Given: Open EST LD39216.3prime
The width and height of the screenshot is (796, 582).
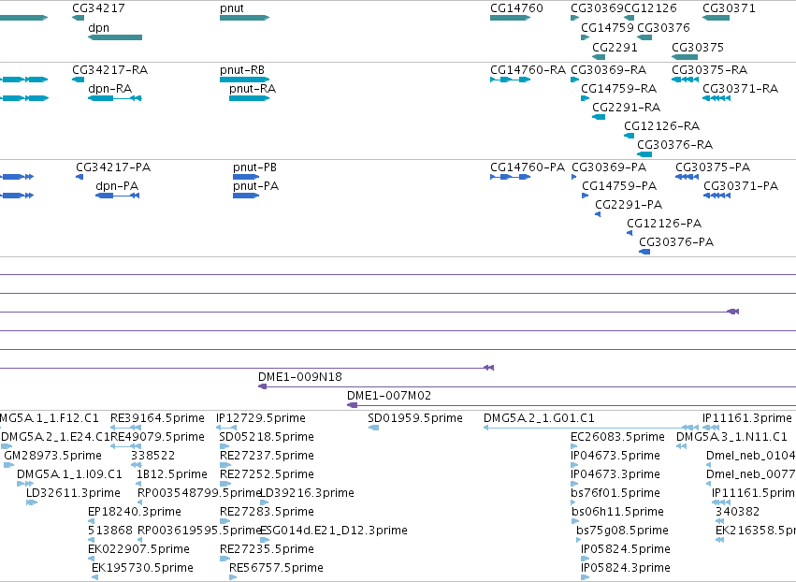Looking at the screenshot, I should (307, 493).
